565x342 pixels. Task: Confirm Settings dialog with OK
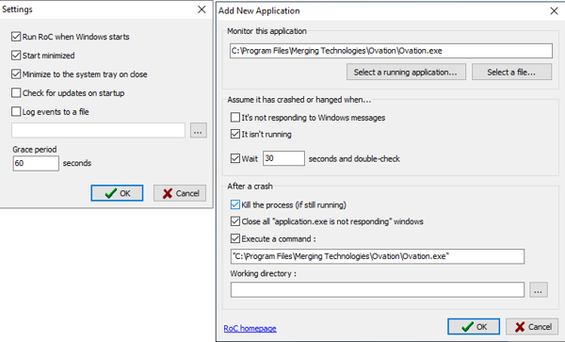coord(117,193)
